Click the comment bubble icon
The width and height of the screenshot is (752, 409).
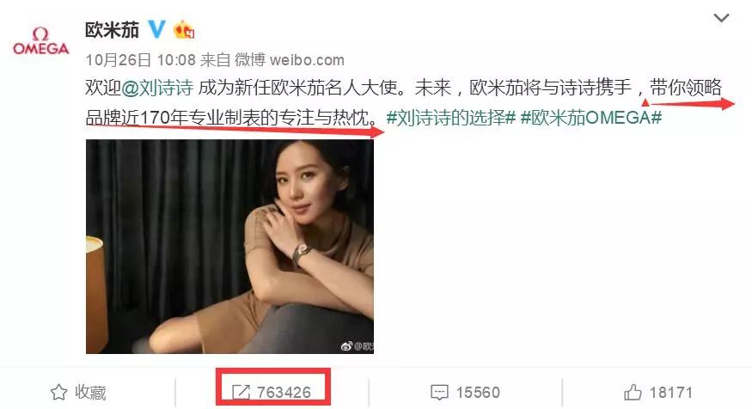pyautogui.click(x=439, y=393)
